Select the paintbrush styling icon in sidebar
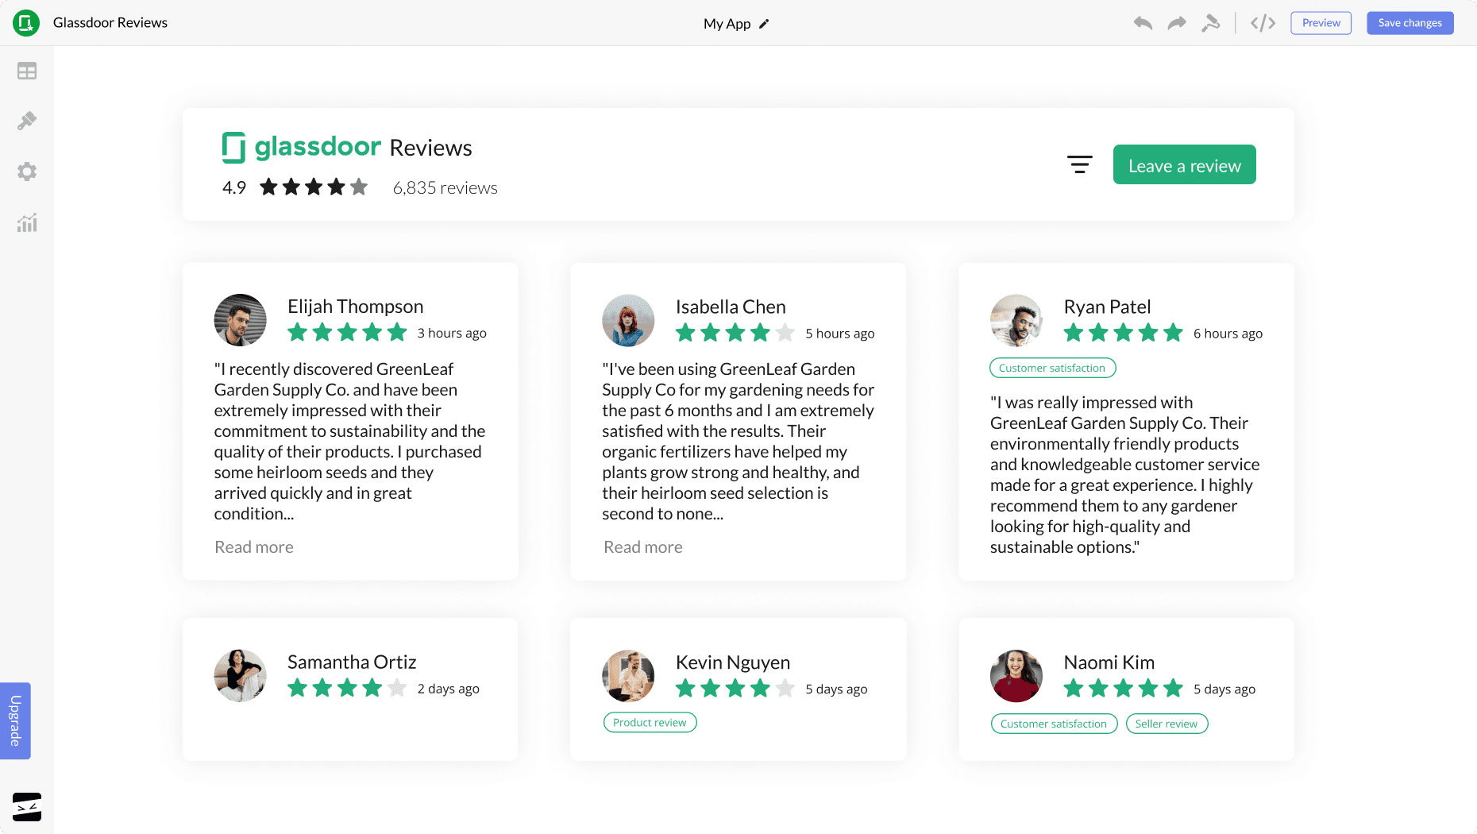Viewport: 1477px width, 834px height. click(x=27, y=121)
